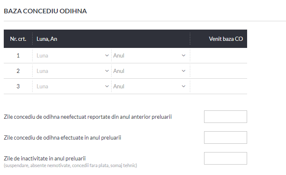Click the Luna, An column header
286x175 pixels.
[x=47, y=39]
